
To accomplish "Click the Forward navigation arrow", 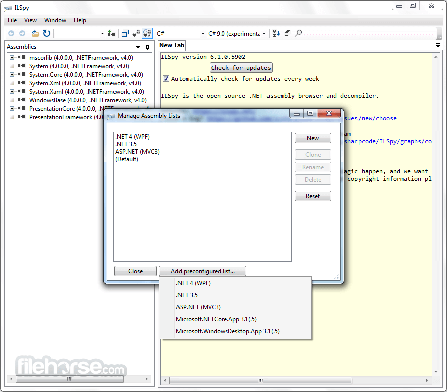I will pyautogui.click(x=22, y=33).
